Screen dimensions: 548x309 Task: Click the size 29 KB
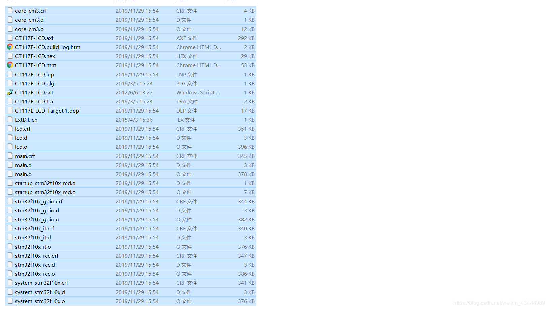[x=248, y=56]
